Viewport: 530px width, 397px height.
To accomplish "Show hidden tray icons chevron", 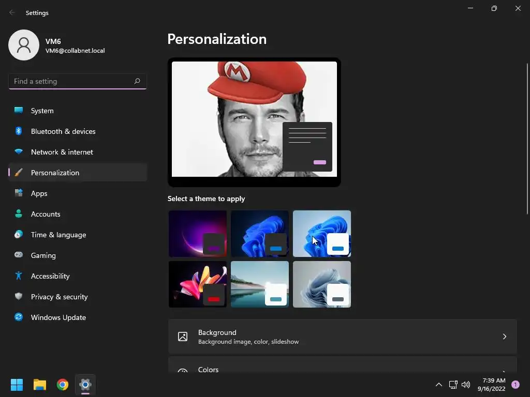I will (x=439, y=385).
